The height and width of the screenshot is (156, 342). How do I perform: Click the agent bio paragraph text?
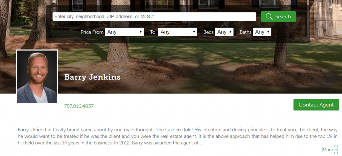coord(178,136)
